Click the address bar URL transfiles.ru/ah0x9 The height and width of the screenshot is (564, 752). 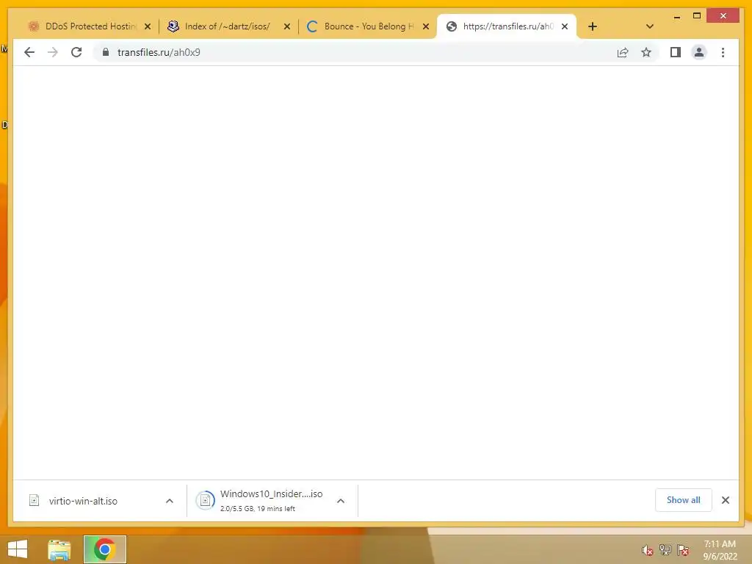click(x=159, y=52)
